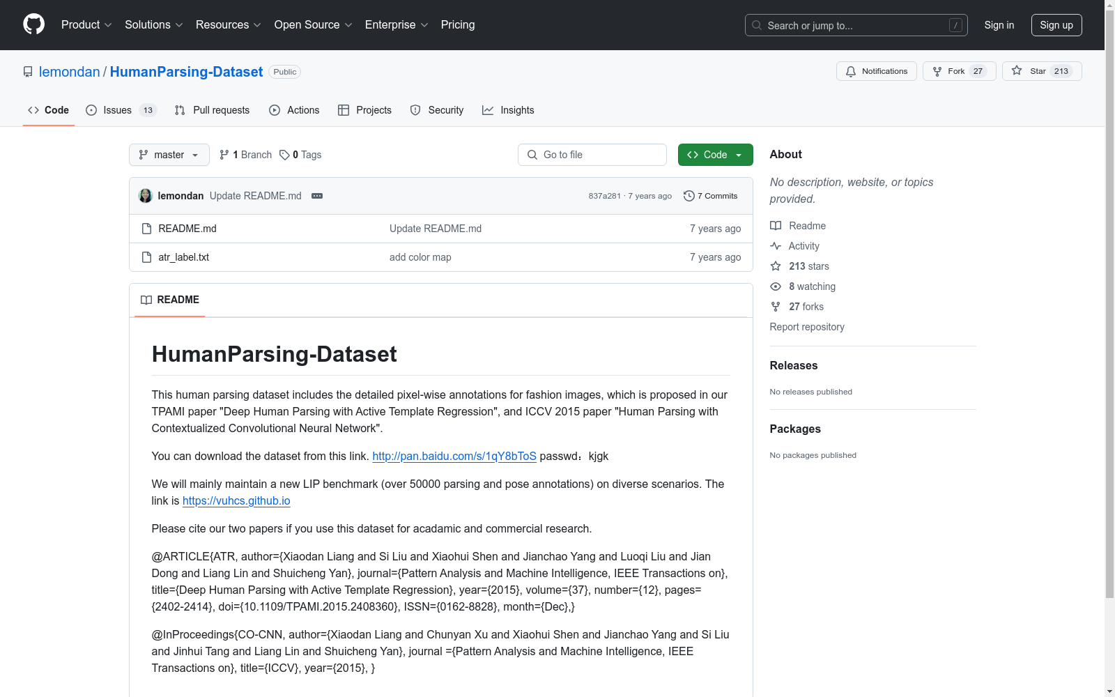Click the book icon in README header
Screen dimensions: 1115x697
point(146,300)
